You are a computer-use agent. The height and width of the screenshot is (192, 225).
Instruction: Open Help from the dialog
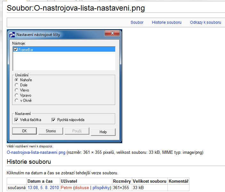click(103, 132)
